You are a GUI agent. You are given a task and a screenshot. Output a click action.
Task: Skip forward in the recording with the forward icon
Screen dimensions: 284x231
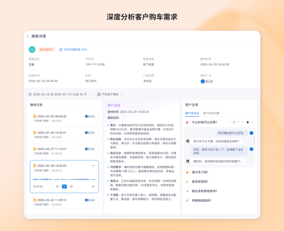pos(71,186)
